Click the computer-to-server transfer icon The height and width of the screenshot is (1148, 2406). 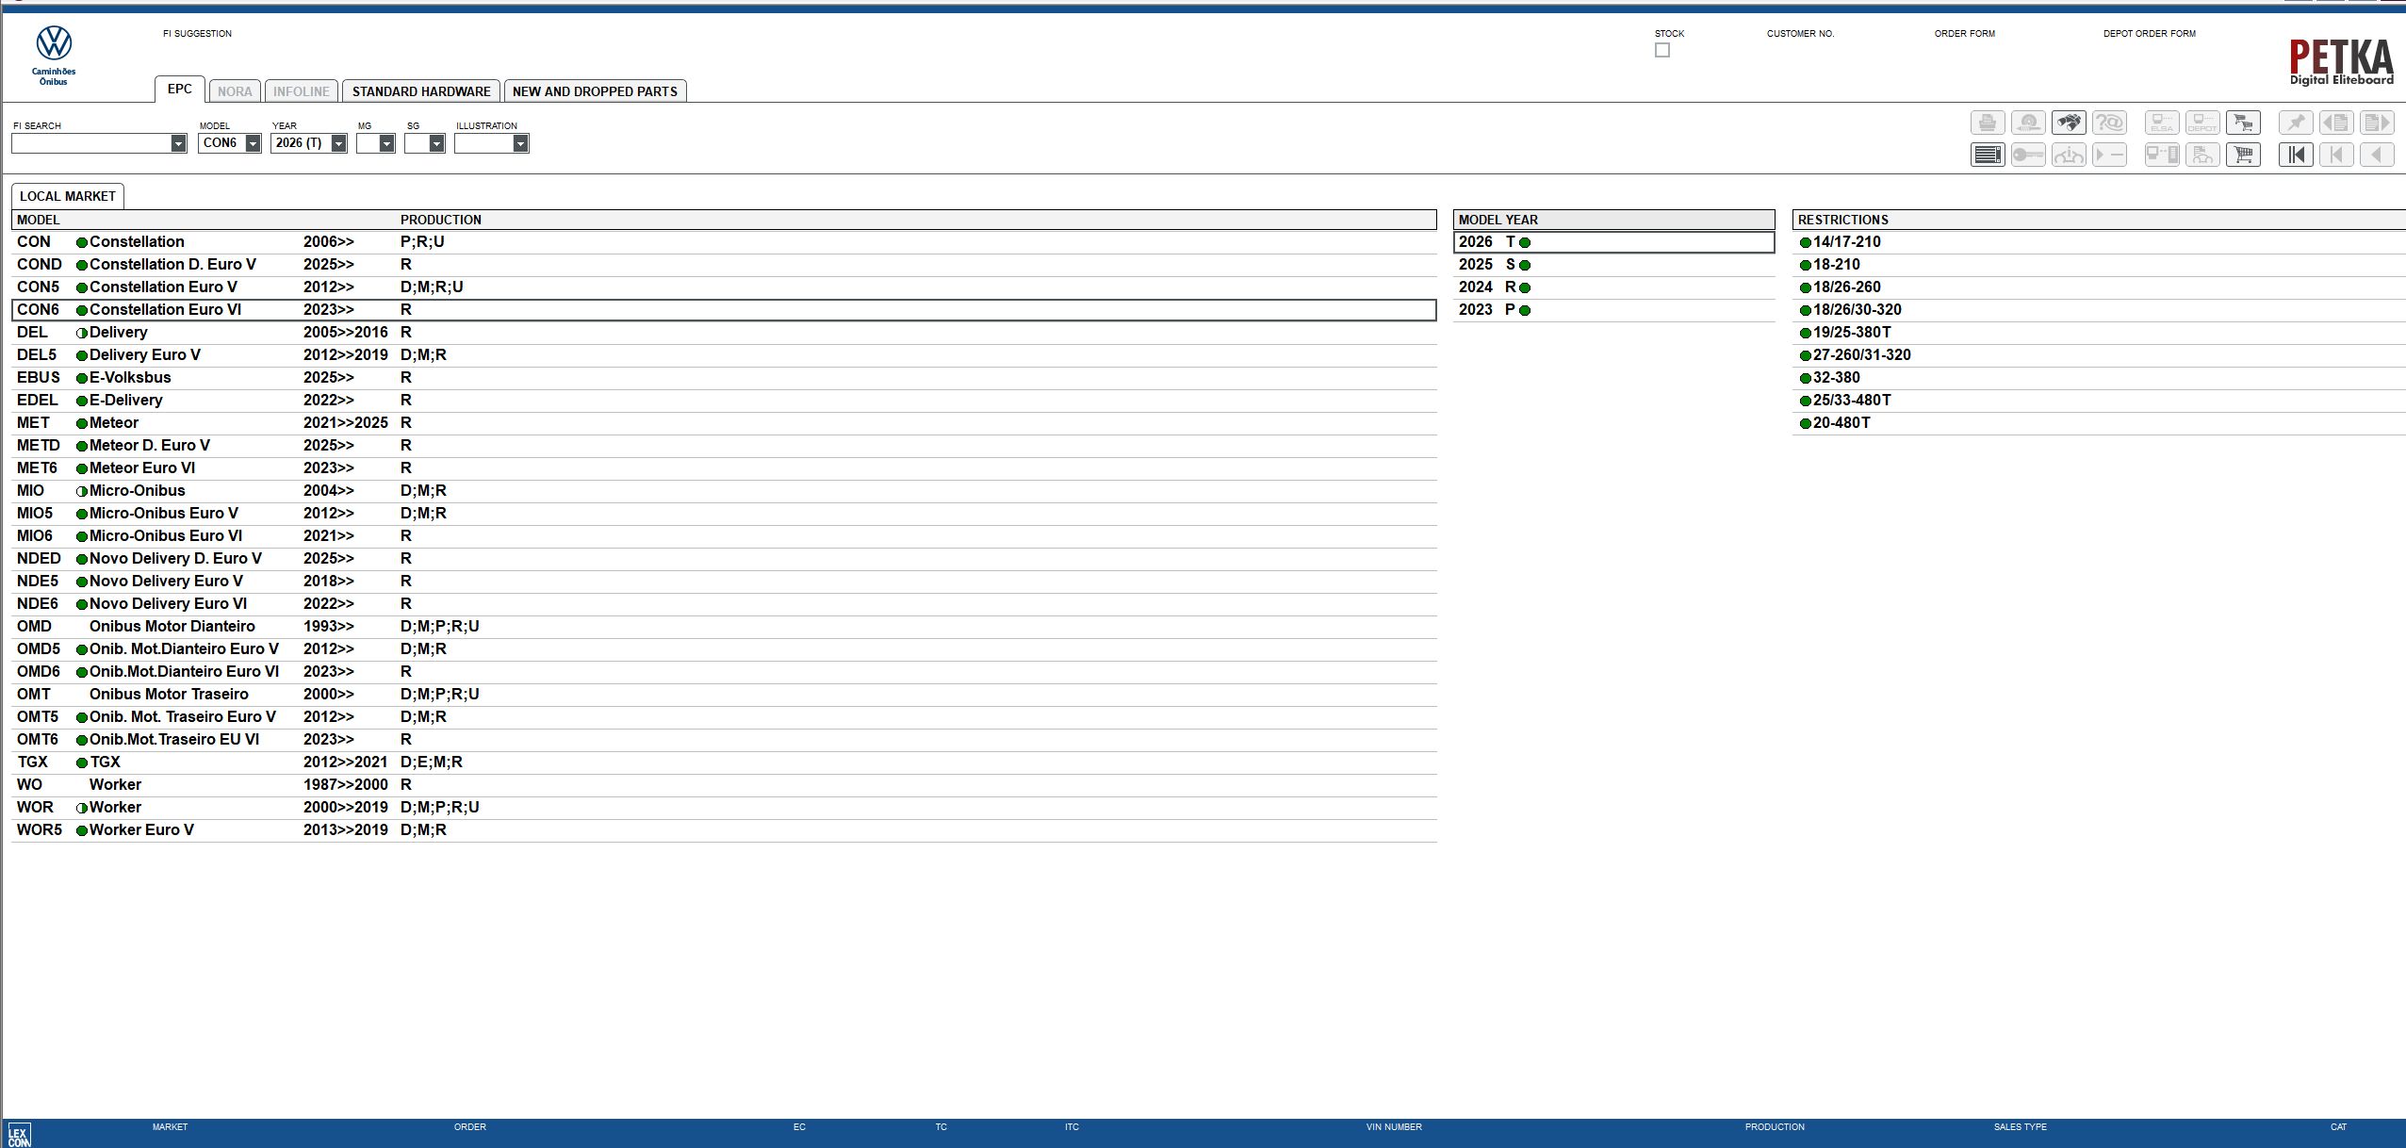coord(2162,155)
